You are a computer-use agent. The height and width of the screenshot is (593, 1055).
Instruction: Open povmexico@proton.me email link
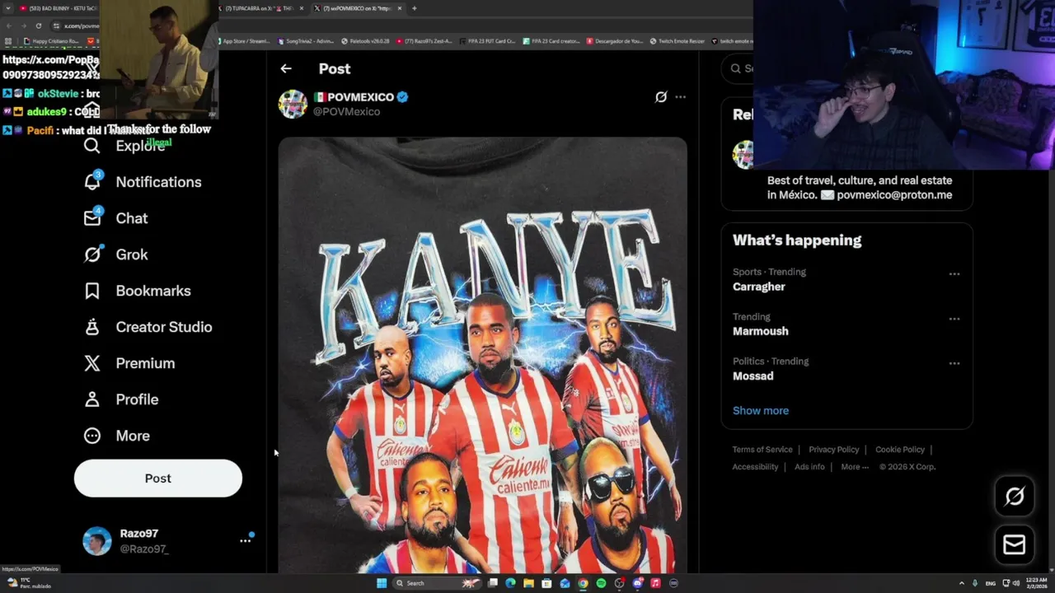894,195
